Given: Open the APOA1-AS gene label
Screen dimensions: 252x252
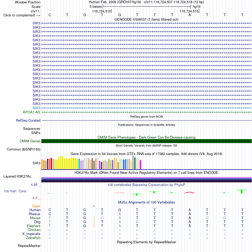Looking at the screenshot, I should coord(31,112).
